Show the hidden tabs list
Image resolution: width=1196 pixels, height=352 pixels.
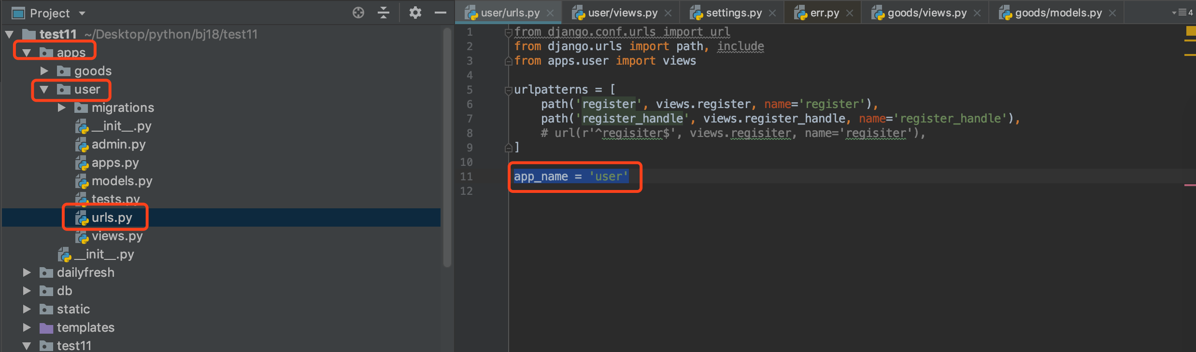[1182, 13]
